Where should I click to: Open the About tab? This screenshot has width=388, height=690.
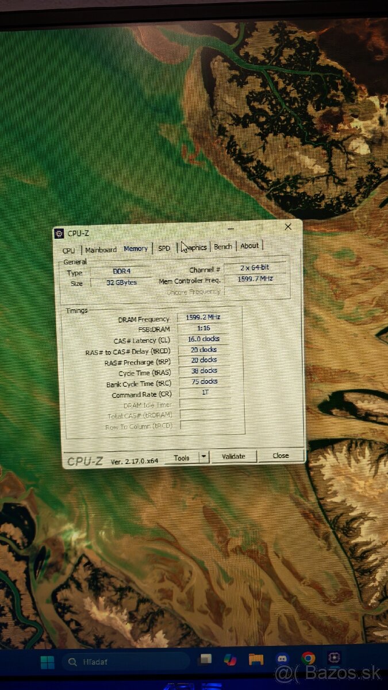pyautogui.click(x=249, y=246)
